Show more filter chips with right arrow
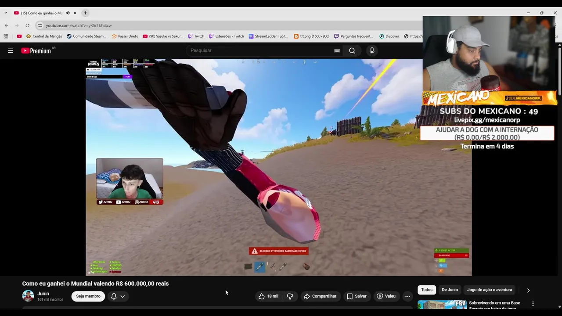562x316 pixels. click(x=528, y=290)
